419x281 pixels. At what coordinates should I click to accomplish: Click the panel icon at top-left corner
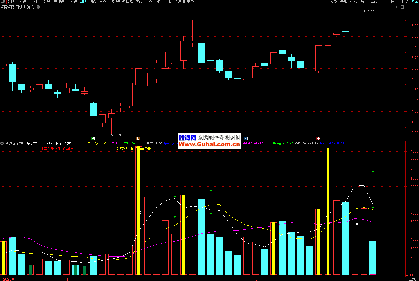point(3,1)
